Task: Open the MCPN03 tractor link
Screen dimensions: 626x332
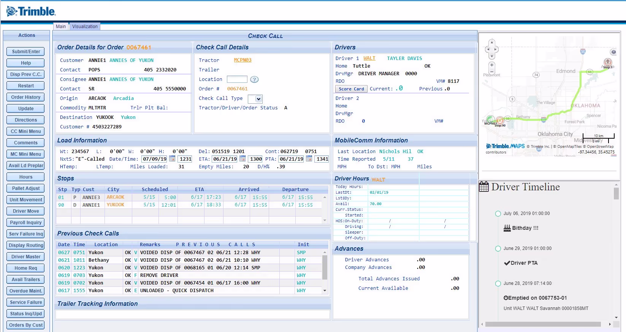Action: (242, 60)
